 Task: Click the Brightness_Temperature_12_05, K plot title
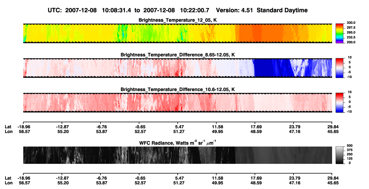point(178,20)
